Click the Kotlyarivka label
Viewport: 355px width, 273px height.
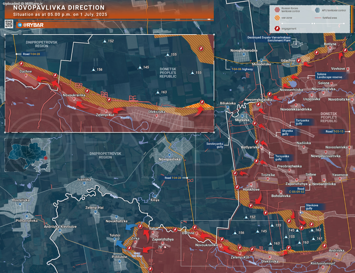point(250,147)
